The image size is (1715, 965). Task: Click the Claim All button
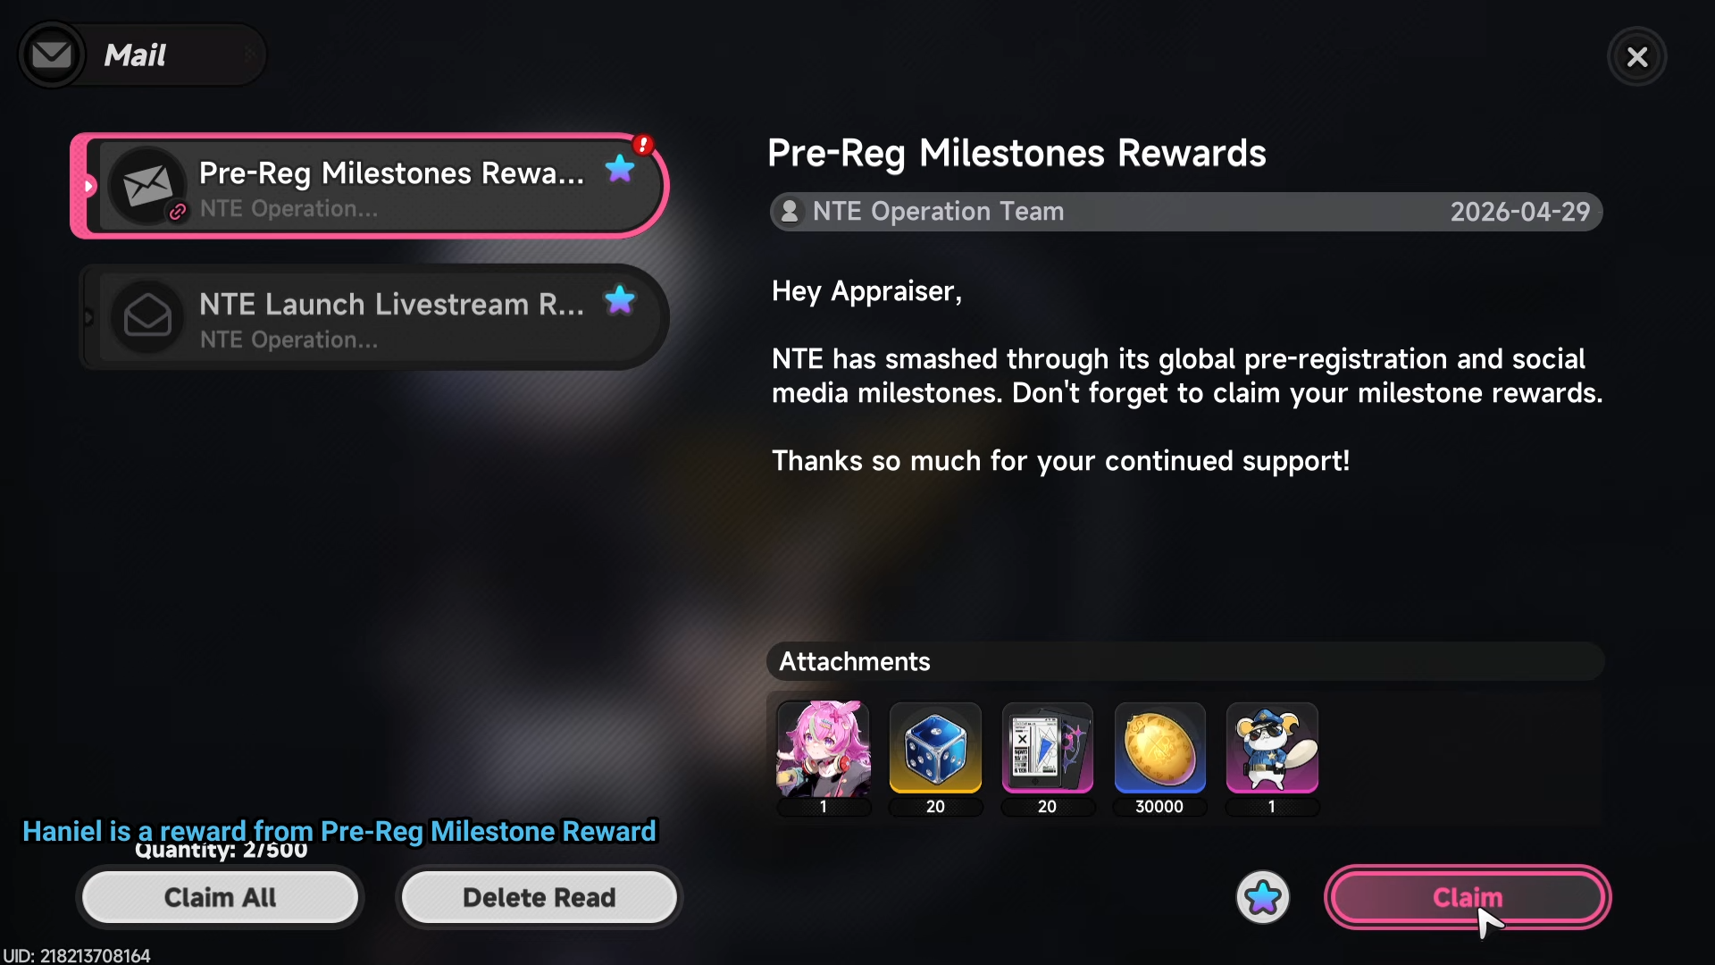click(220, 897)
